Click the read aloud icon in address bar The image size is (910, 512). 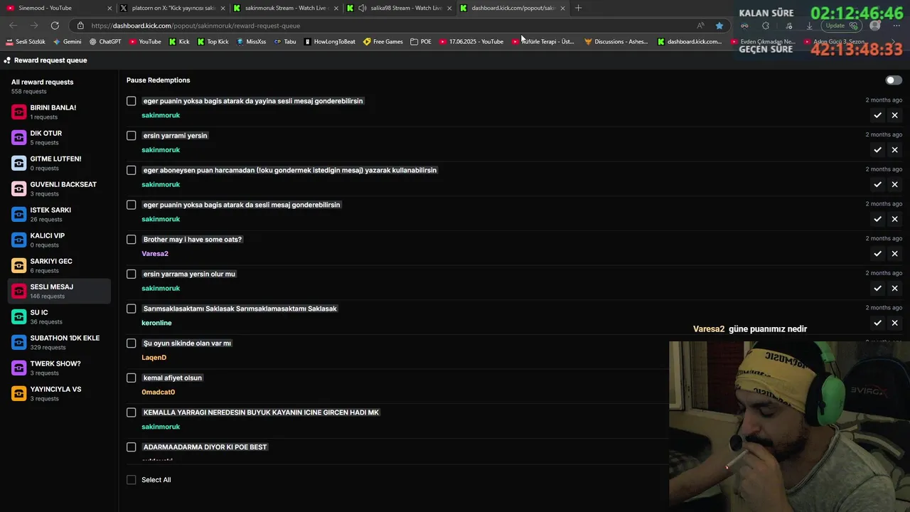click(701, 26)
